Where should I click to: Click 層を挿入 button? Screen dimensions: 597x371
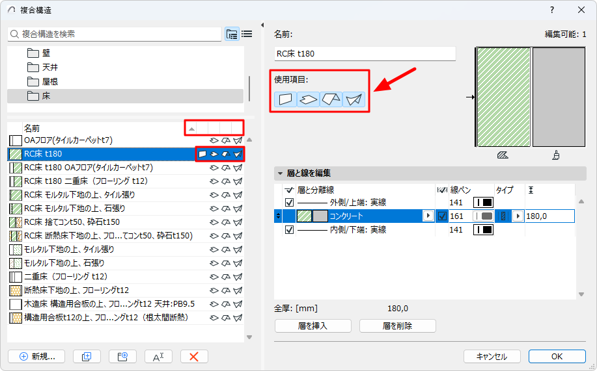point(312,326)
